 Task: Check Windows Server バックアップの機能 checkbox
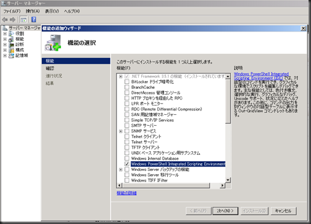click(127, 170)
